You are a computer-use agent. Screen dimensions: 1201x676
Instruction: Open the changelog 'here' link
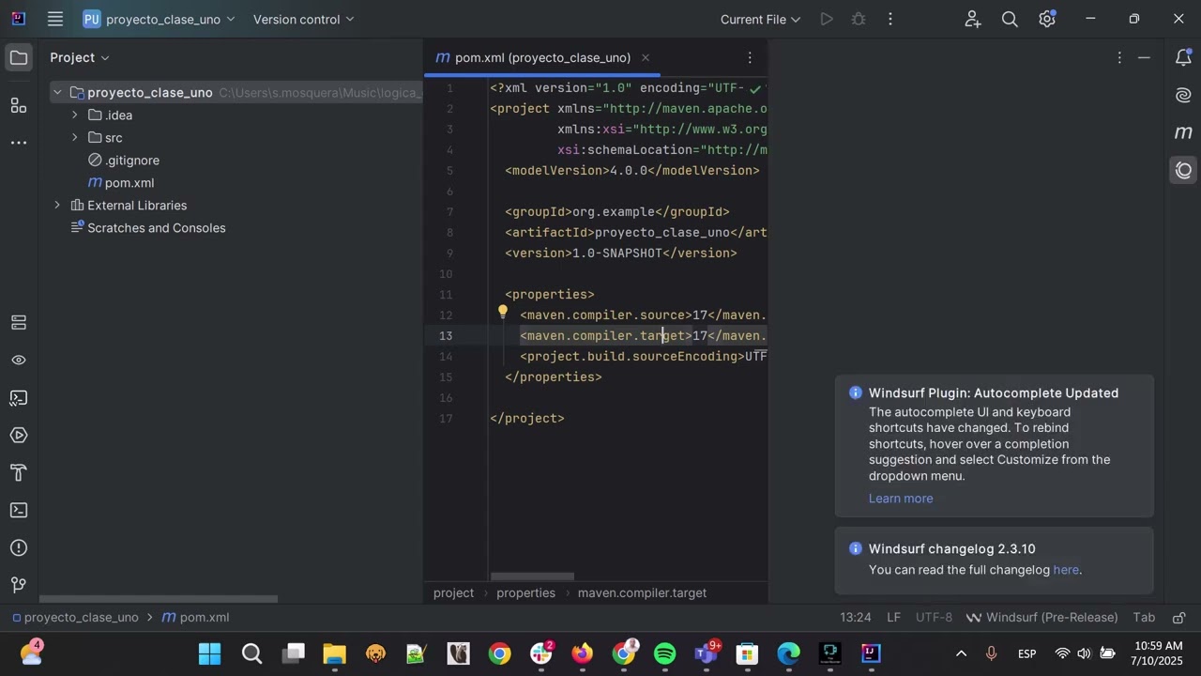coord(1066,570)
